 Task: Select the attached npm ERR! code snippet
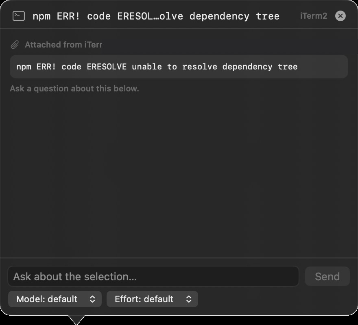(x=179, y=67)
